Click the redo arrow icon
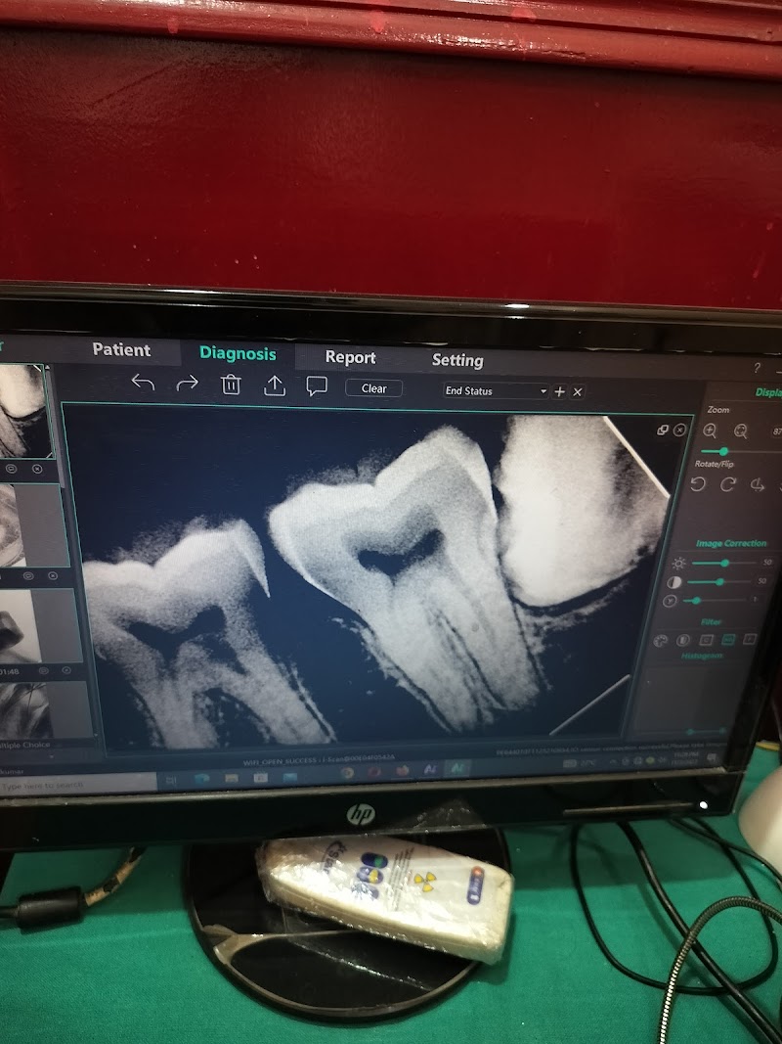The image size is (782, 1044). tap(187, 384)
